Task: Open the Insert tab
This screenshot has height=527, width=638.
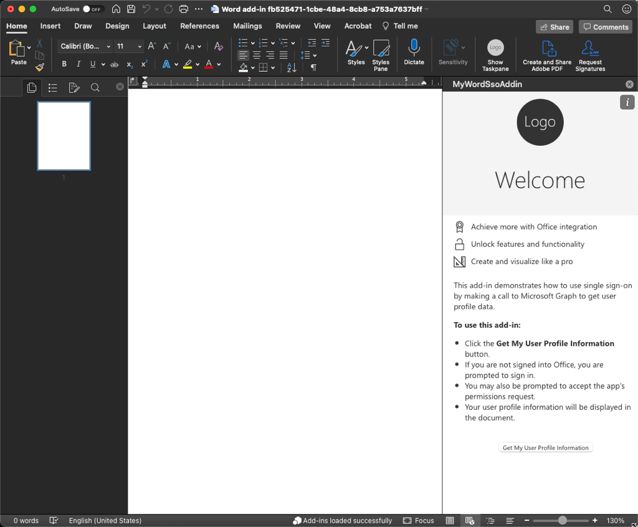Action: point(50,26)
